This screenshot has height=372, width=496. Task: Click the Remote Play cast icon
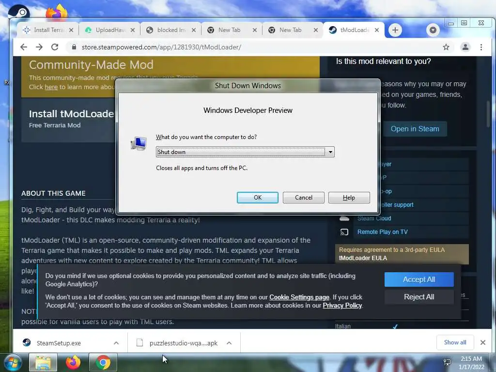344,232
